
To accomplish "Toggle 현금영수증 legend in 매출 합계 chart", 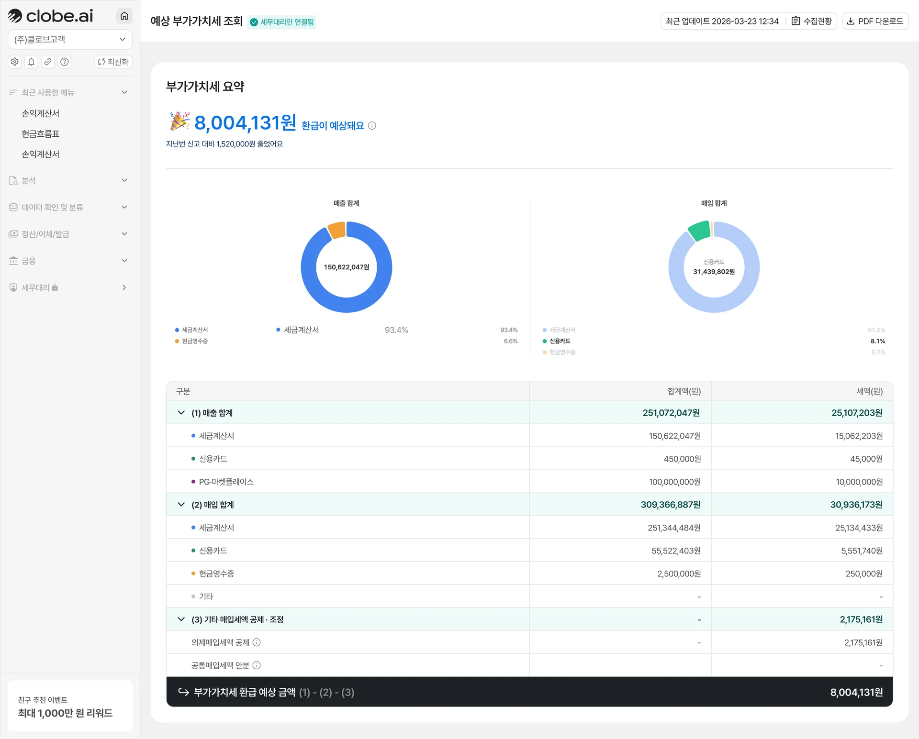I will point(194,341).
